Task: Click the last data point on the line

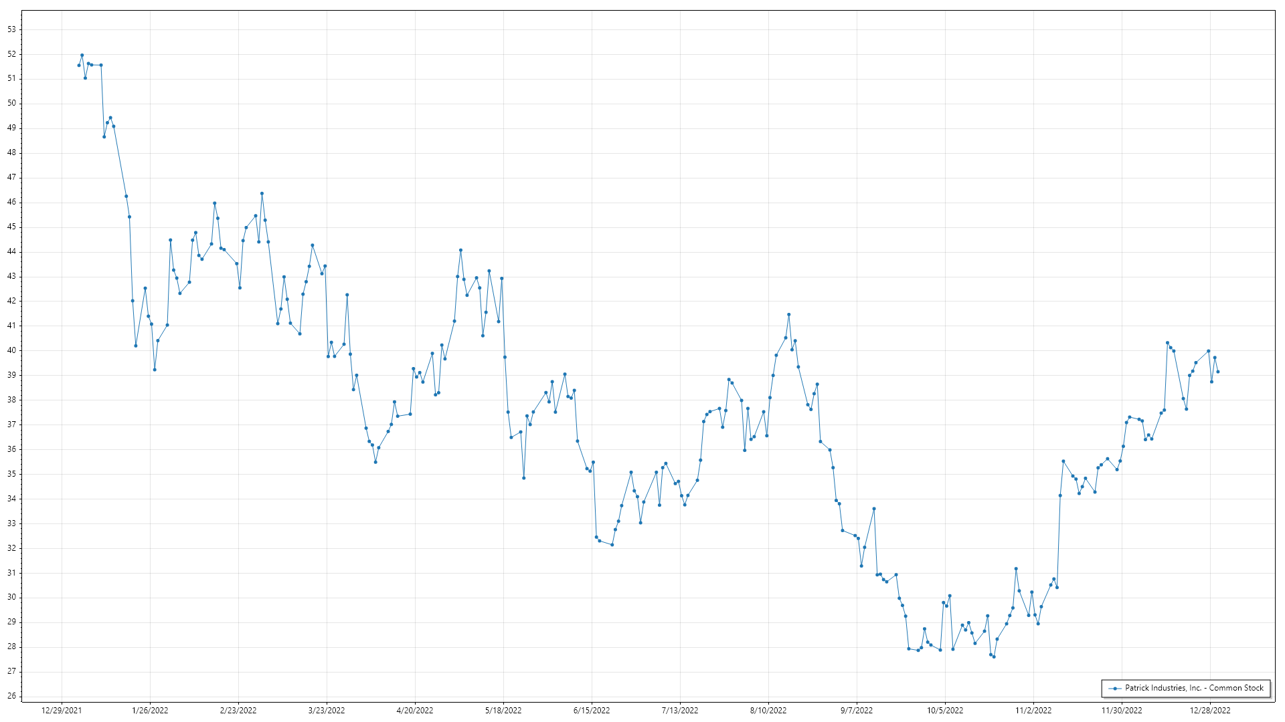Action: (1218, 372)
